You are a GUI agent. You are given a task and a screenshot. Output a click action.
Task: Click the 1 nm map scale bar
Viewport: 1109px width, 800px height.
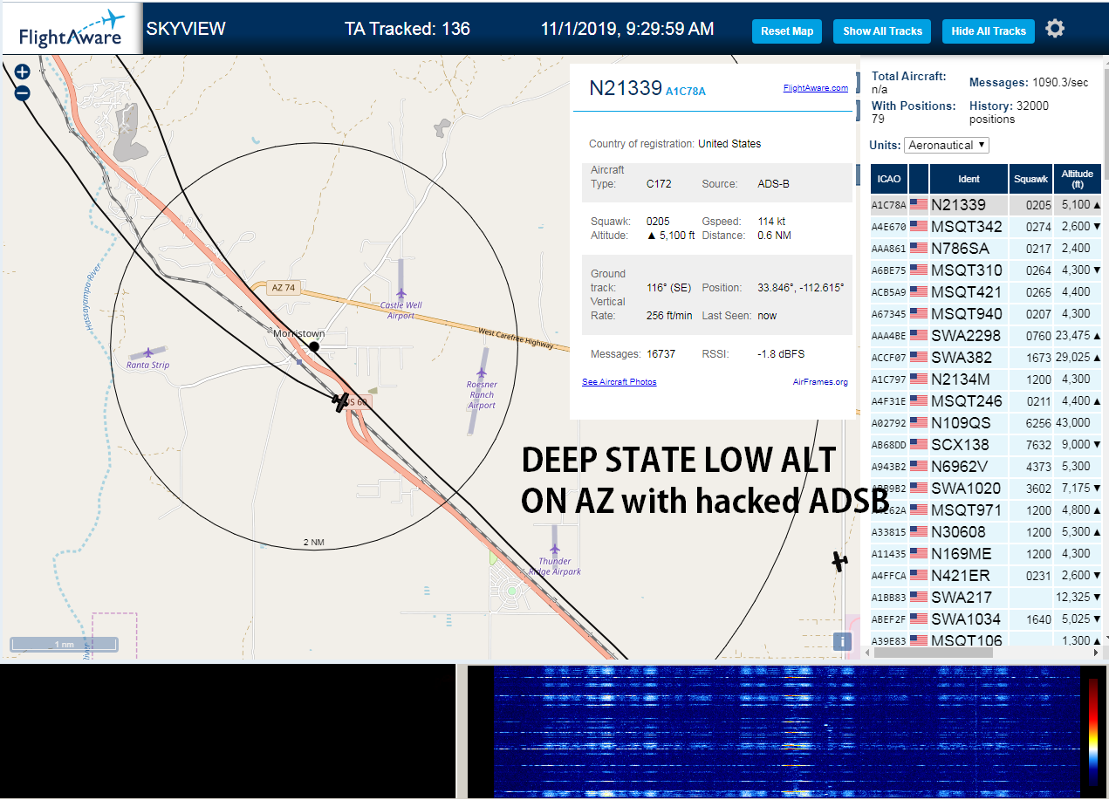pos(65,645)
